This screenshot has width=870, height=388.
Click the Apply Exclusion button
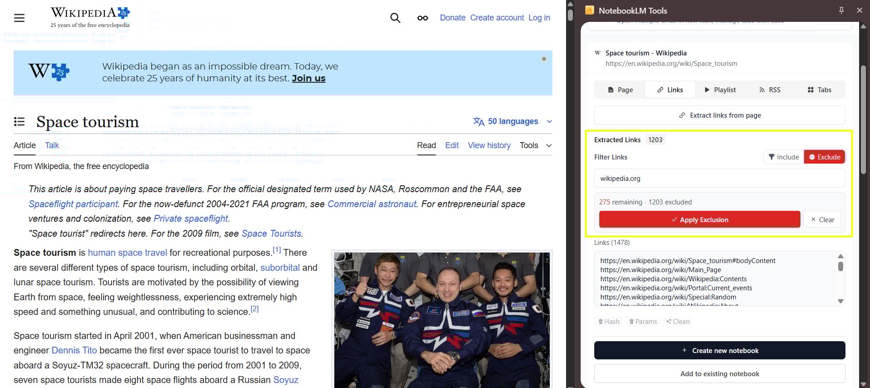tap(700, 219)
